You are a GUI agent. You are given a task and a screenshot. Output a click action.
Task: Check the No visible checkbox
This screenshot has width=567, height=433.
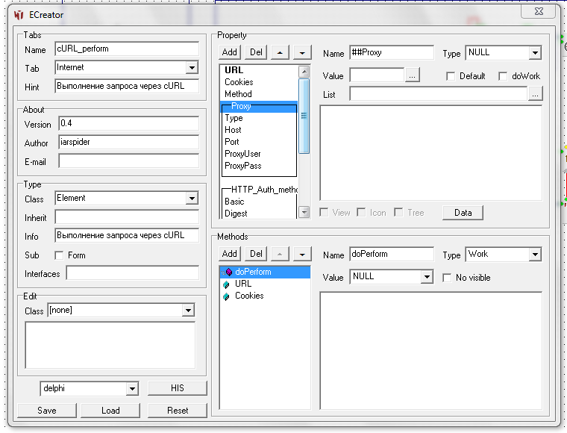pos(448,278)
